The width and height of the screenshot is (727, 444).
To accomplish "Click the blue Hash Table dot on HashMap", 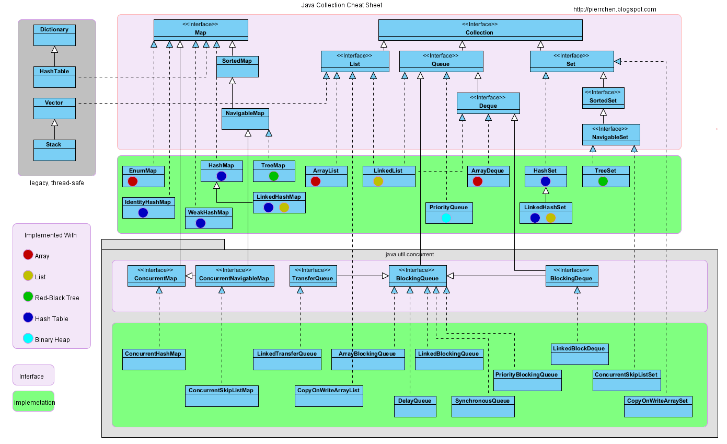I will point(221,176).
